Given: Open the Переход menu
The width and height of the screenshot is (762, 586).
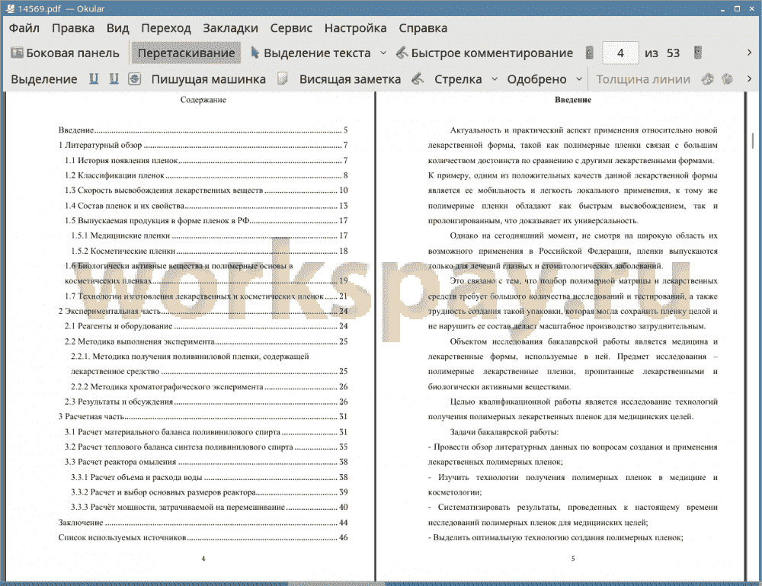Looking at the screenshot, I should tap(165, 28).
